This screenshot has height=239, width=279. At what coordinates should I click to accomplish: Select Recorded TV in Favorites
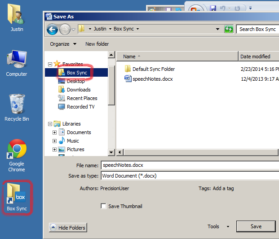(80, 107)
